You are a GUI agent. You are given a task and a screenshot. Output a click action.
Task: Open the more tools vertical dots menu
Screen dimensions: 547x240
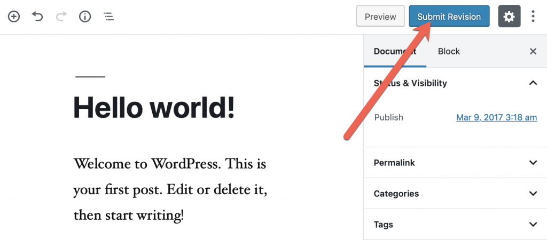coord(533,17)
